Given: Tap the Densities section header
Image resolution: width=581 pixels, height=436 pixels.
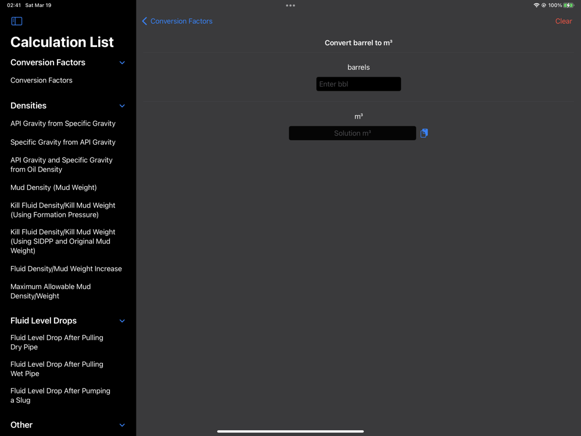Looking at the screenshot, I should [x=28, y=106].
